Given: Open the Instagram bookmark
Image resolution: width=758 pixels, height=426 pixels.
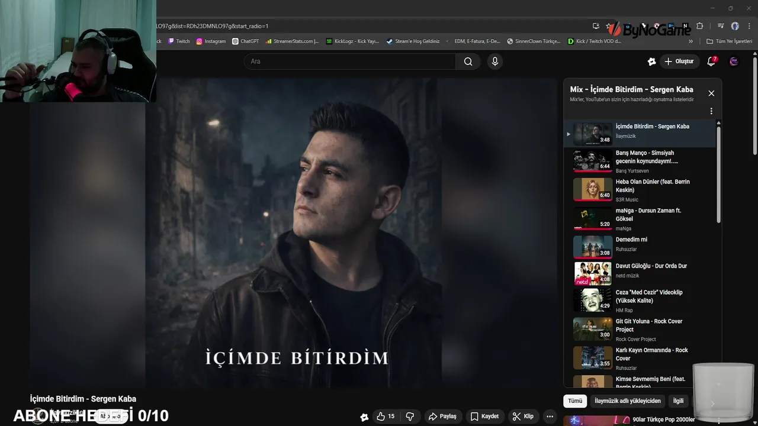Looking at the screenshot, I should pos(211,41).
